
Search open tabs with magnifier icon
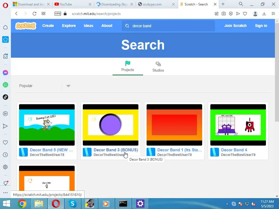[241, 4]
